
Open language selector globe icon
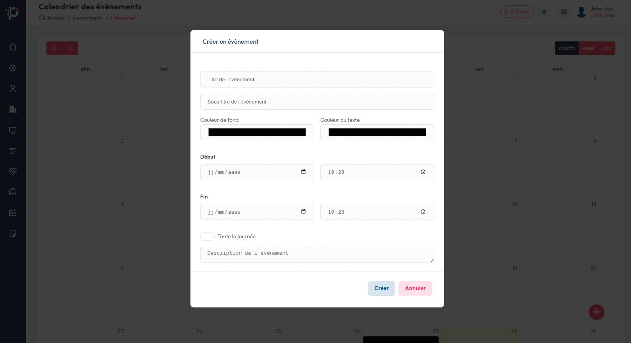pyautogui.click(x=564, y=12)
